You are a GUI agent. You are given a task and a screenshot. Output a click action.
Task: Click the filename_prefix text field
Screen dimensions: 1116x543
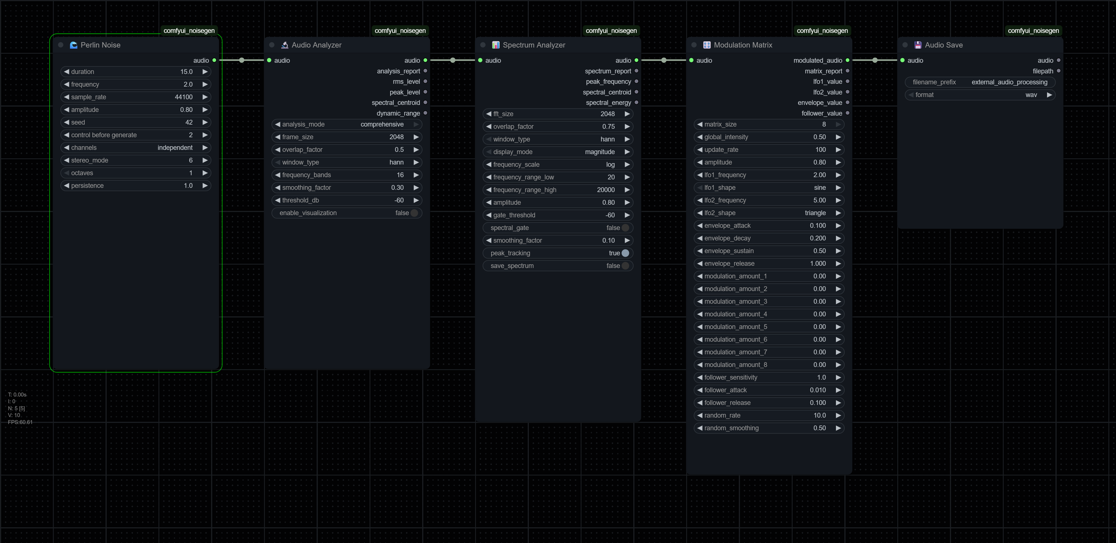(x=980, y=82)
